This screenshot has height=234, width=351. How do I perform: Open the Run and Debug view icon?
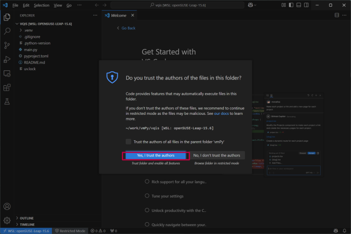point(7,60)
